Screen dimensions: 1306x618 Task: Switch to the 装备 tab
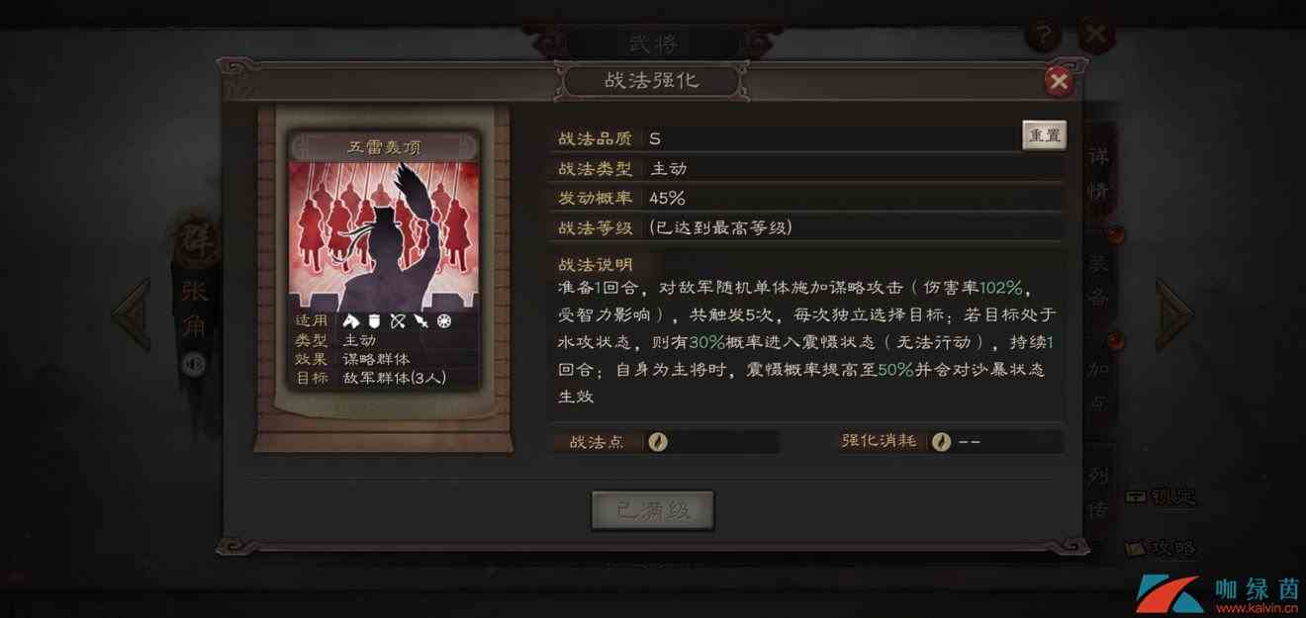pyautogui.click(x=1099, y=280)
